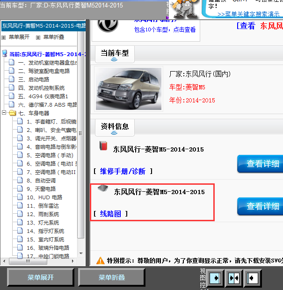Click the tree scrollbar down arrow

click(81, 254)
